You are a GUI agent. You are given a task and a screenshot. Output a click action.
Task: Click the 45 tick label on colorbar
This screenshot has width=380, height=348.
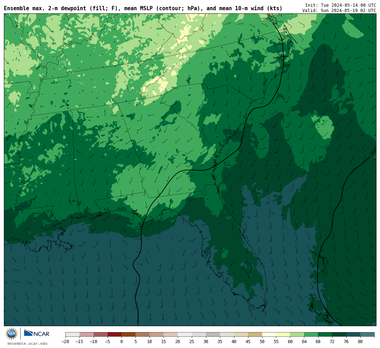248,341
